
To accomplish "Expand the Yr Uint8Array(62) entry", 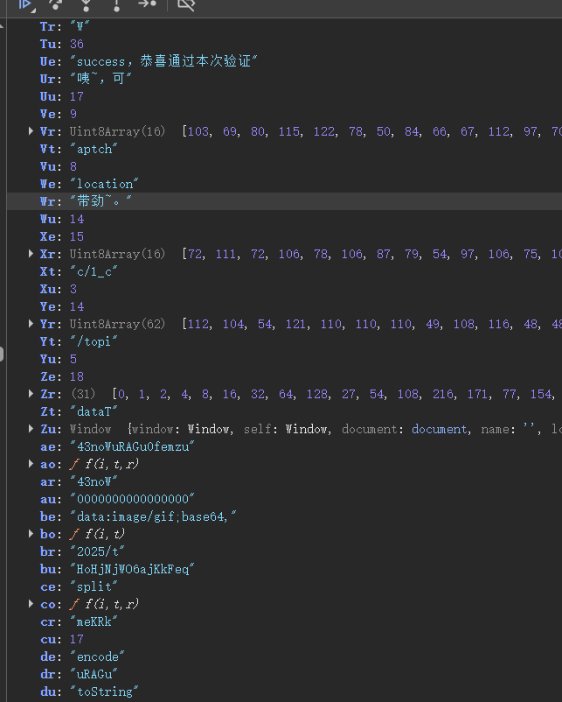I will 31,323.
